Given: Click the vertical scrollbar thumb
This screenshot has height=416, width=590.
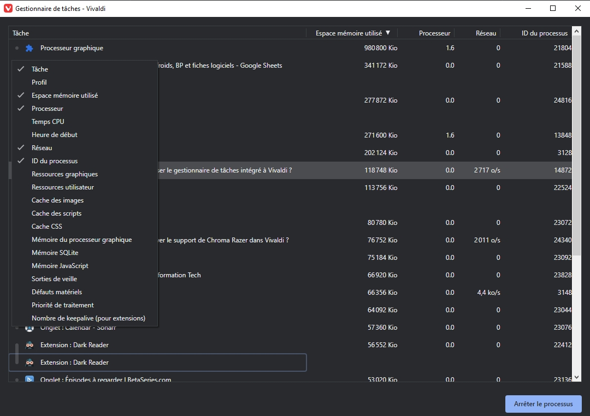Looking at the screenshot, I should coord(576,146).
